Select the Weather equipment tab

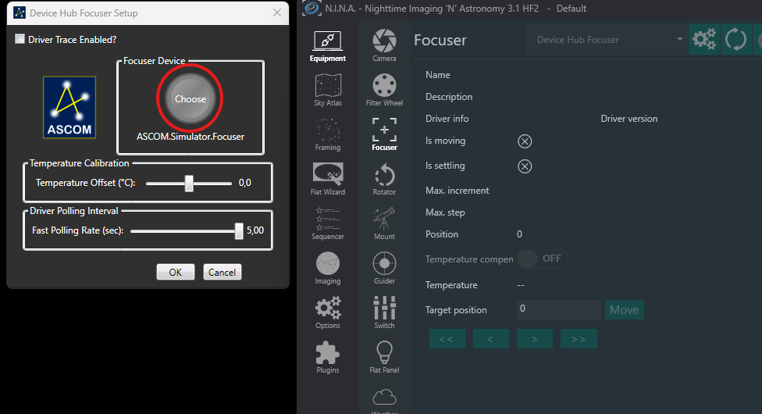pos(384,401)
